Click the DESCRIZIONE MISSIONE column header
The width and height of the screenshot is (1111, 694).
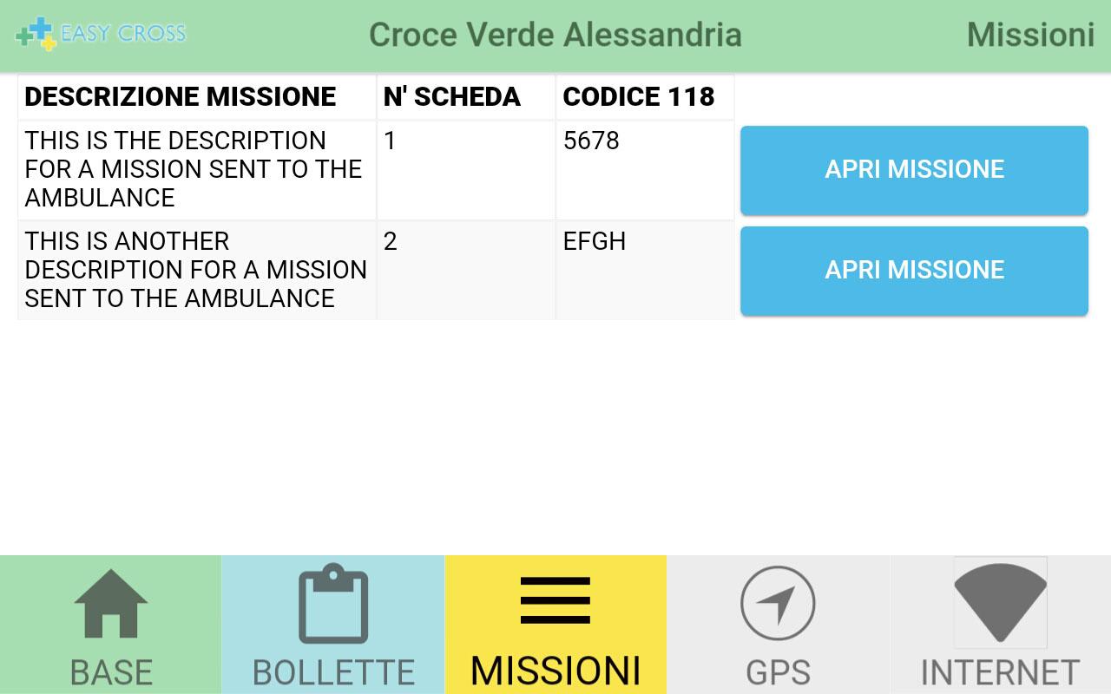181,96
